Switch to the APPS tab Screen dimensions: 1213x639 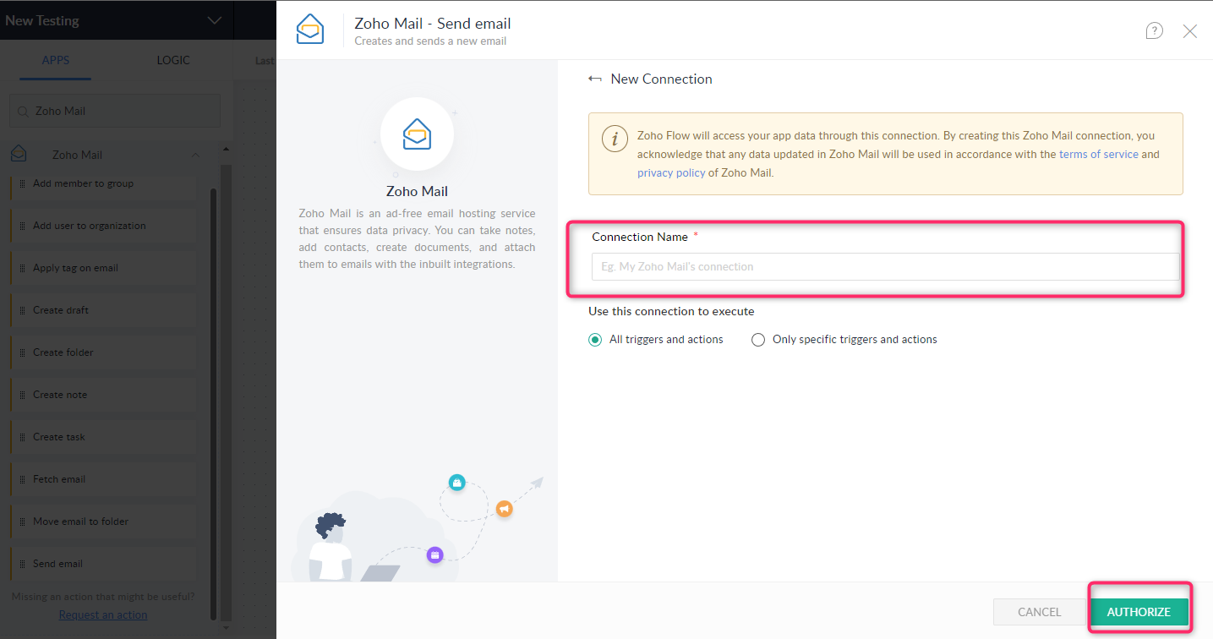click(54, 60)
